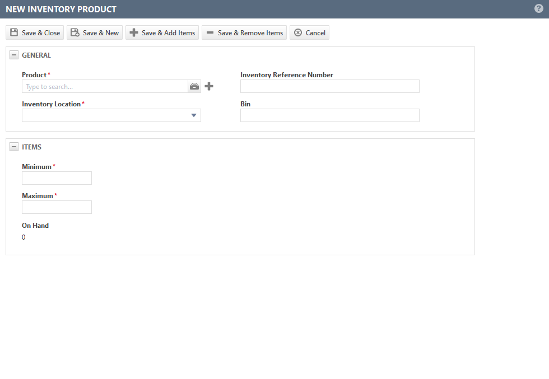549x379 pixels.
Task: Click the On Hand label
Action: (x=35, y=226)
